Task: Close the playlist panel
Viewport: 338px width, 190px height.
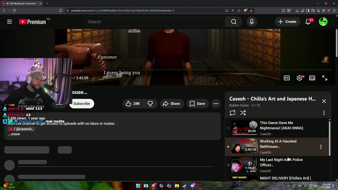Action: tap(324, 101)
